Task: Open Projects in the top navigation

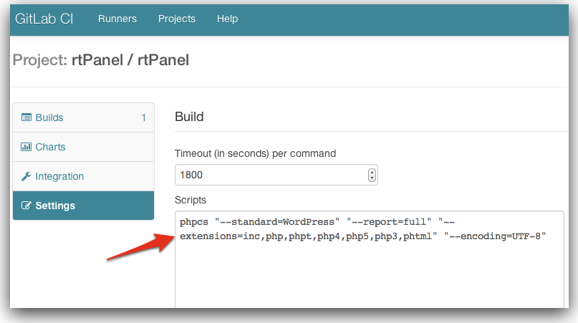Action: coord(177,19)
